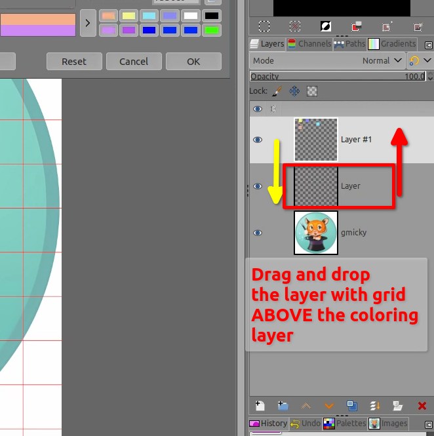Click the new layer group icon
434x436 pixels.
(x=283, y=406)
